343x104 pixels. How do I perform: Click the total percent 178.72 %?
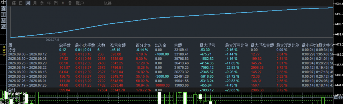(143, 90)
